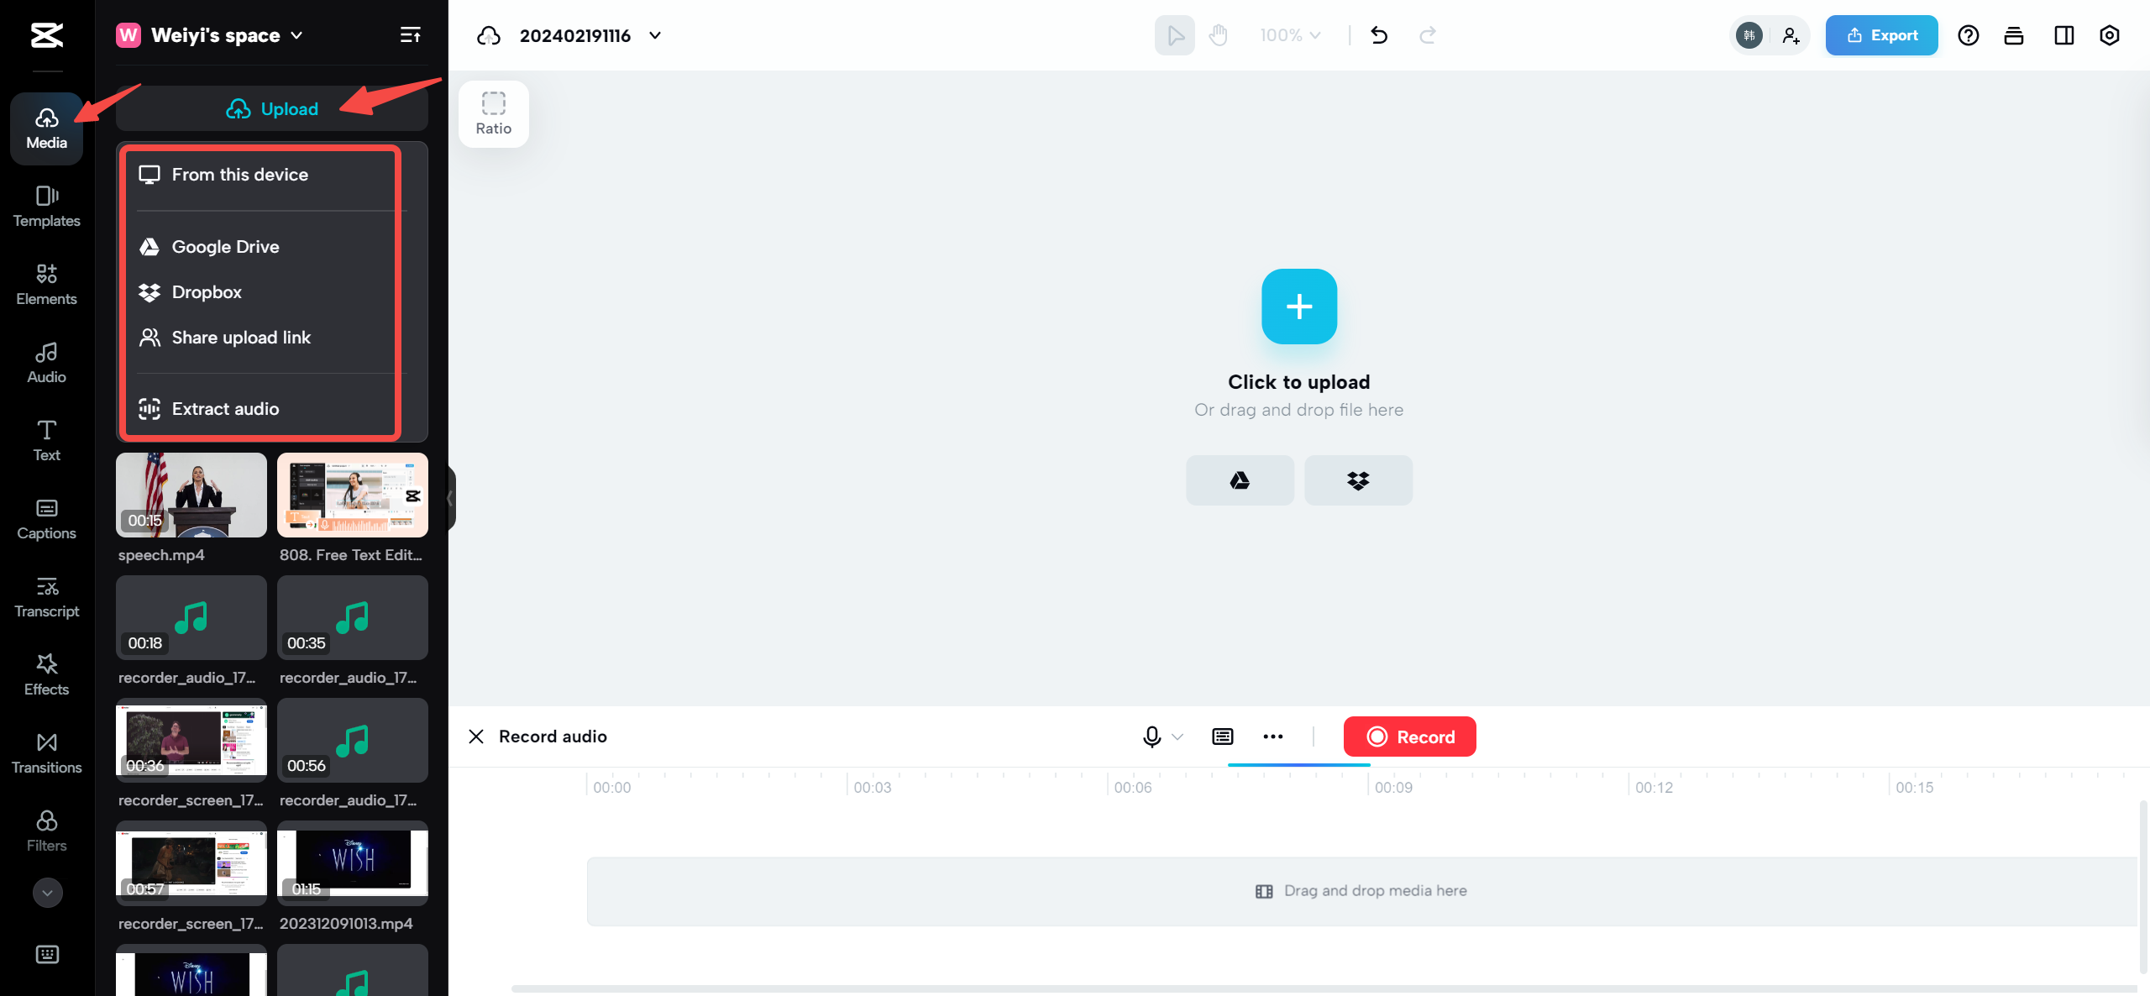2150x996 pixels.
Task: Toggle the right sidebar panel view
Action: click(2063, 35)
